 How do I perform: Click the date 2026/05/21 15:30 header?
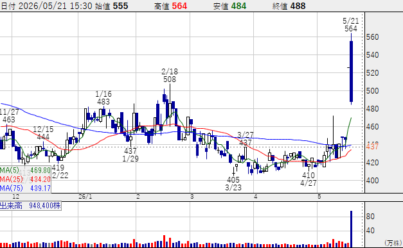[46, 6]
